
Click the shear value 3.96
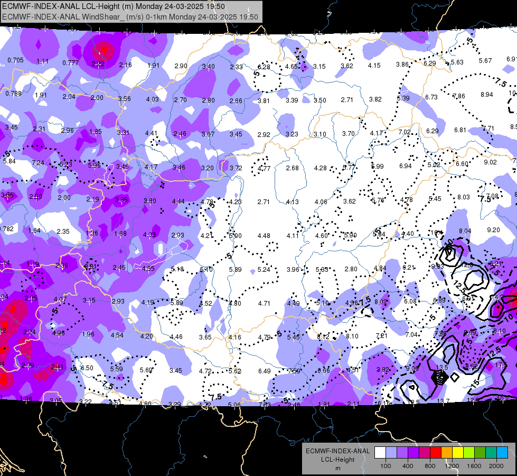[293, 270]
